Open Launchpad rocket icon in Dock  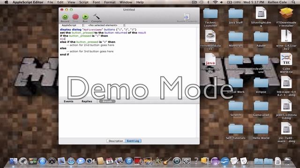[23, 161]
